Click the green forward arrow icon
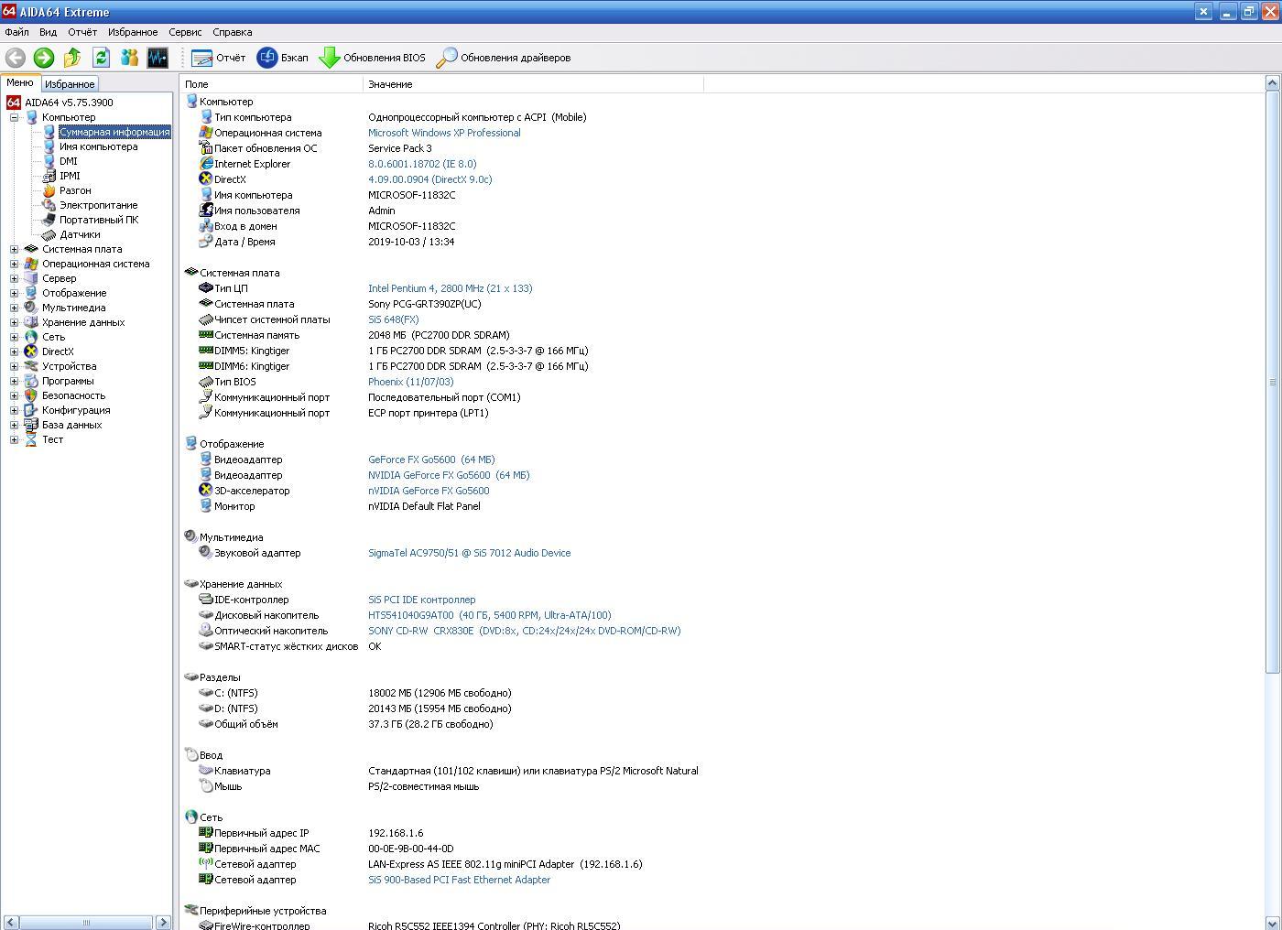 tap(44, 58)
